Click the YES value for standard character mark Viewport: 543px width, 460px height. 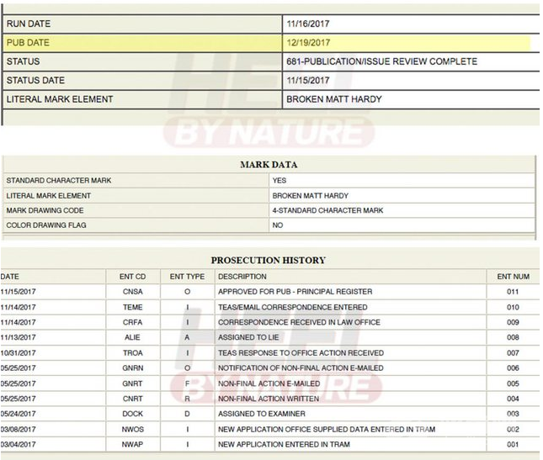[x=279, y=181]
